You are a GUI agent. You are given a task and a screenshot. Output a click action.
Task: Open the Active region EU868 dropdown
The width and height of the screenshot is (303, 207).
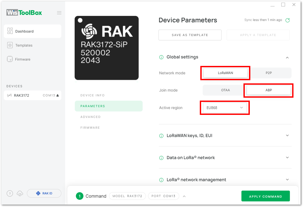[225, 108]
